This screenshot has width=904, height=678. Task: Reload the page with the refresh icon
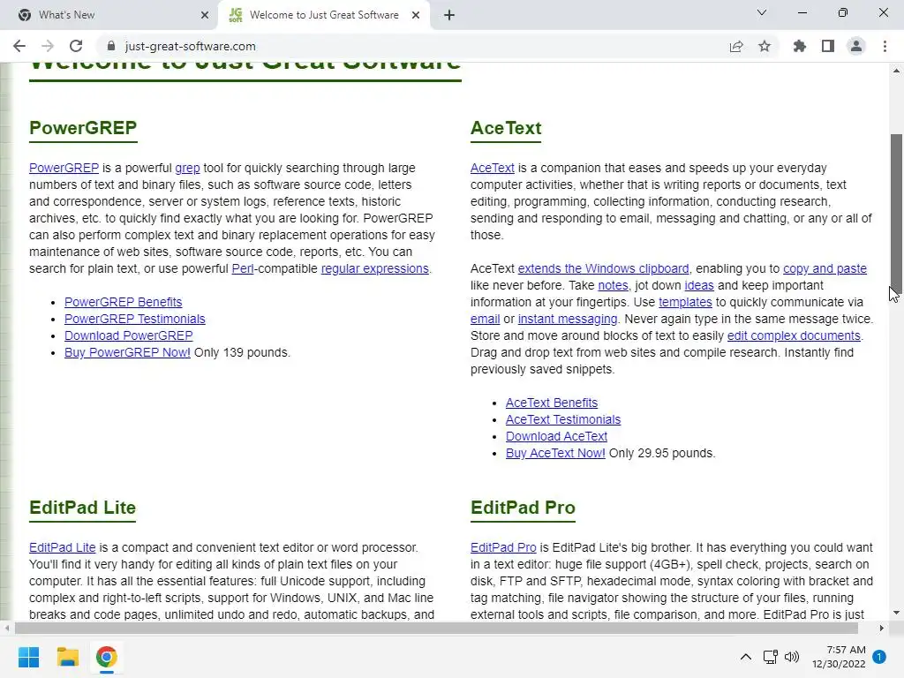coord(76,46)
